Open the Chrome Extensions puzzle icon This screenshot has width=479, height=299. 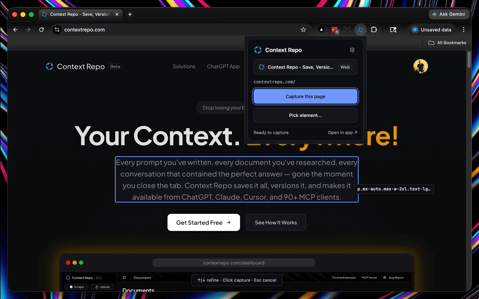(x=373, y=30)
